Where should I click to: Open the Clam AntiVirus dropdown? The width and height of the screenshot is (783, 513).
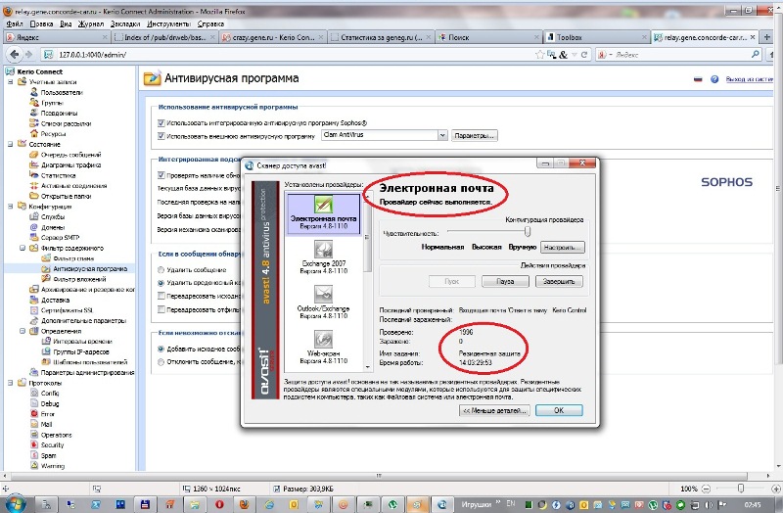(442, 135)
